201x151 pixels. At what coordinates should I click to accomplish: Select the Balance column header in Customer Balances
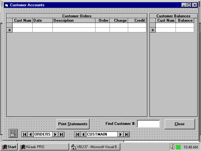coord(185,20)
